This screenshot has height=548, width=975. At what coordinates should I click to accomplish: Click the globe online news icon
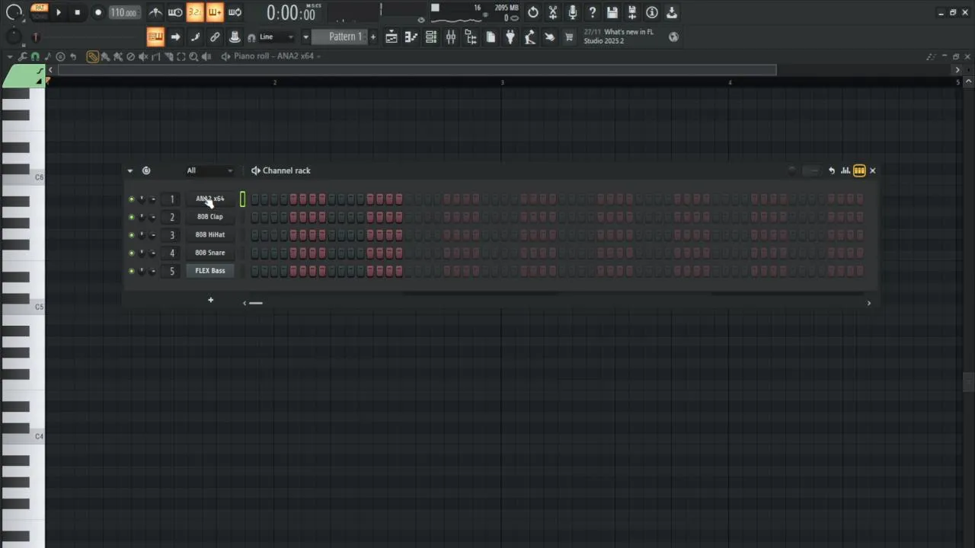(673, 37)
